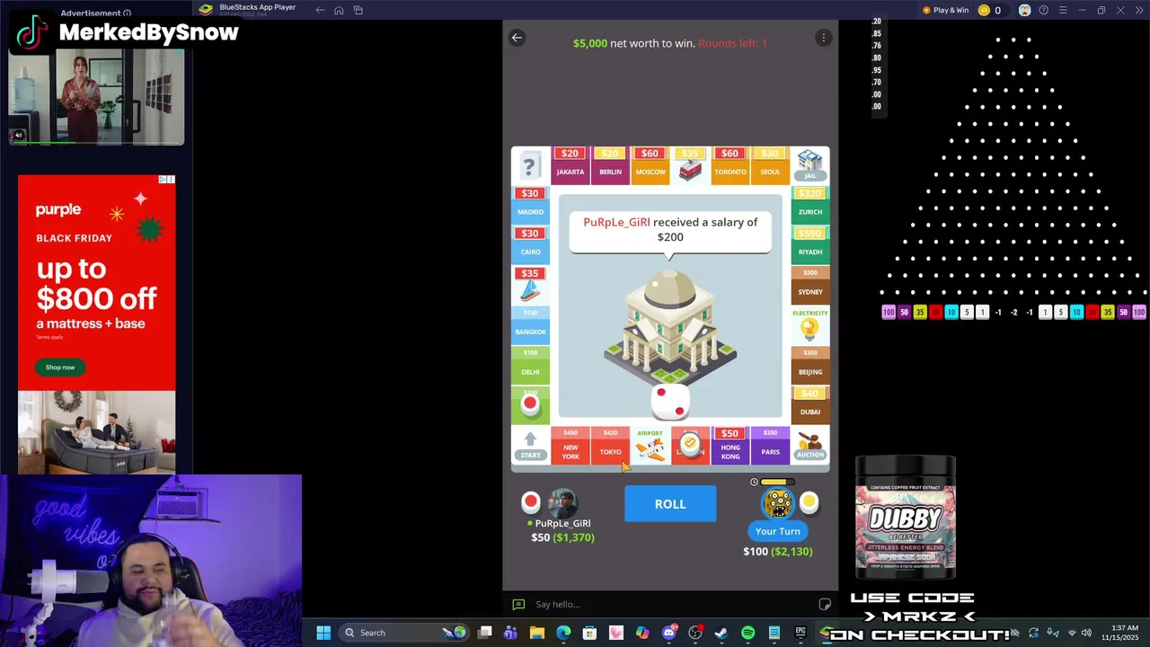The width and height of the screenshot is (1150, 647).
Task: Click the Advertisement info icon
Action: [x=127, y=13]
